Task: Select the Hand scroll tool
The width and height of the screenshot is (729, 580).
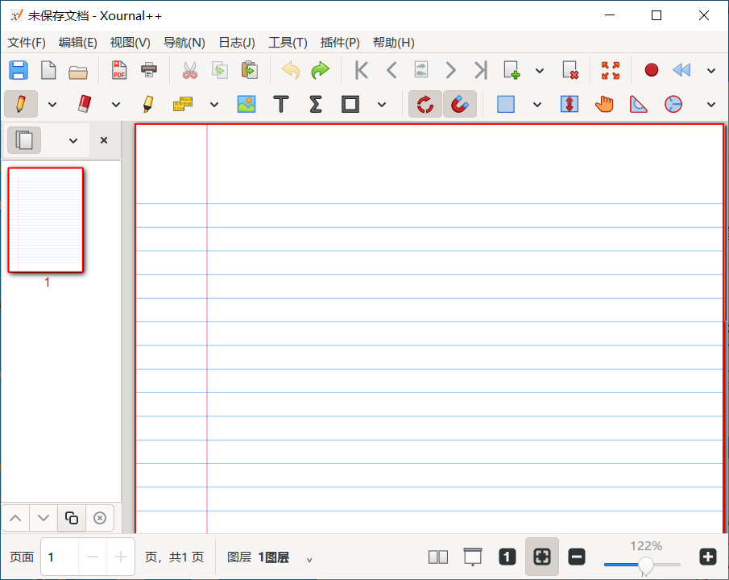Action: [604, 104]
